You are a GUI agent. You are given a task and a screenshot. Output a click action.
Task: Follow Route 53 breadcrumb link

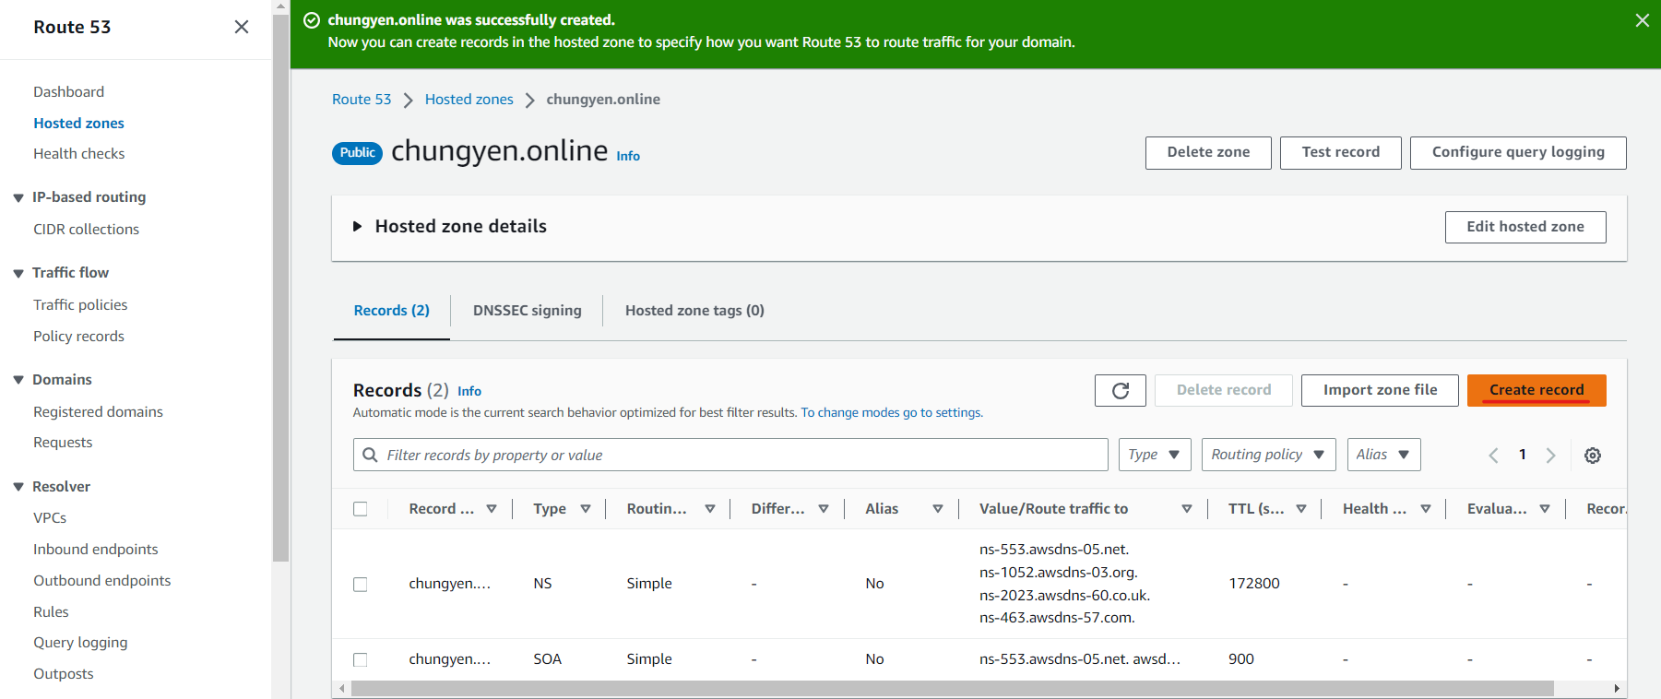(x=362, y=100)
